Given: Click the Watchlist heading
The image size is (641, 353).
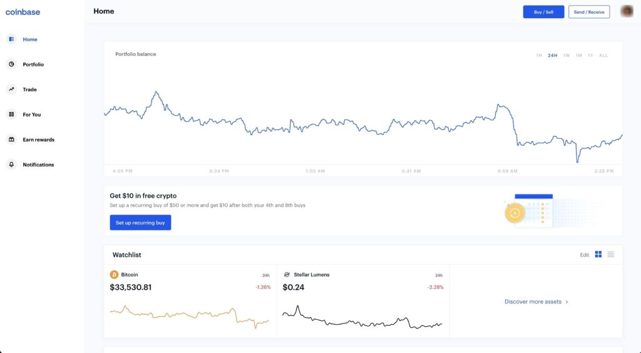Looking at the screenshot, I should pos(126,255).
